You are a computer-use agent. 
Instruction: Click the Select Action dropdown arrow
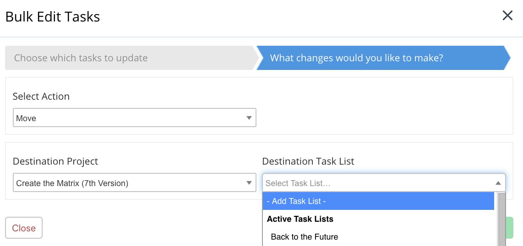[x=249, y=118]
